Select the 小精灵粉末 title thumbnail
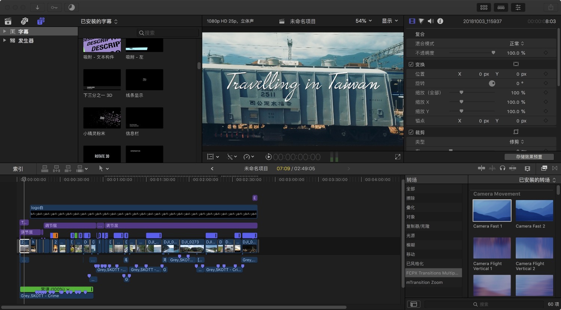Viewport: 561px width, 310px height. [102, 118]
